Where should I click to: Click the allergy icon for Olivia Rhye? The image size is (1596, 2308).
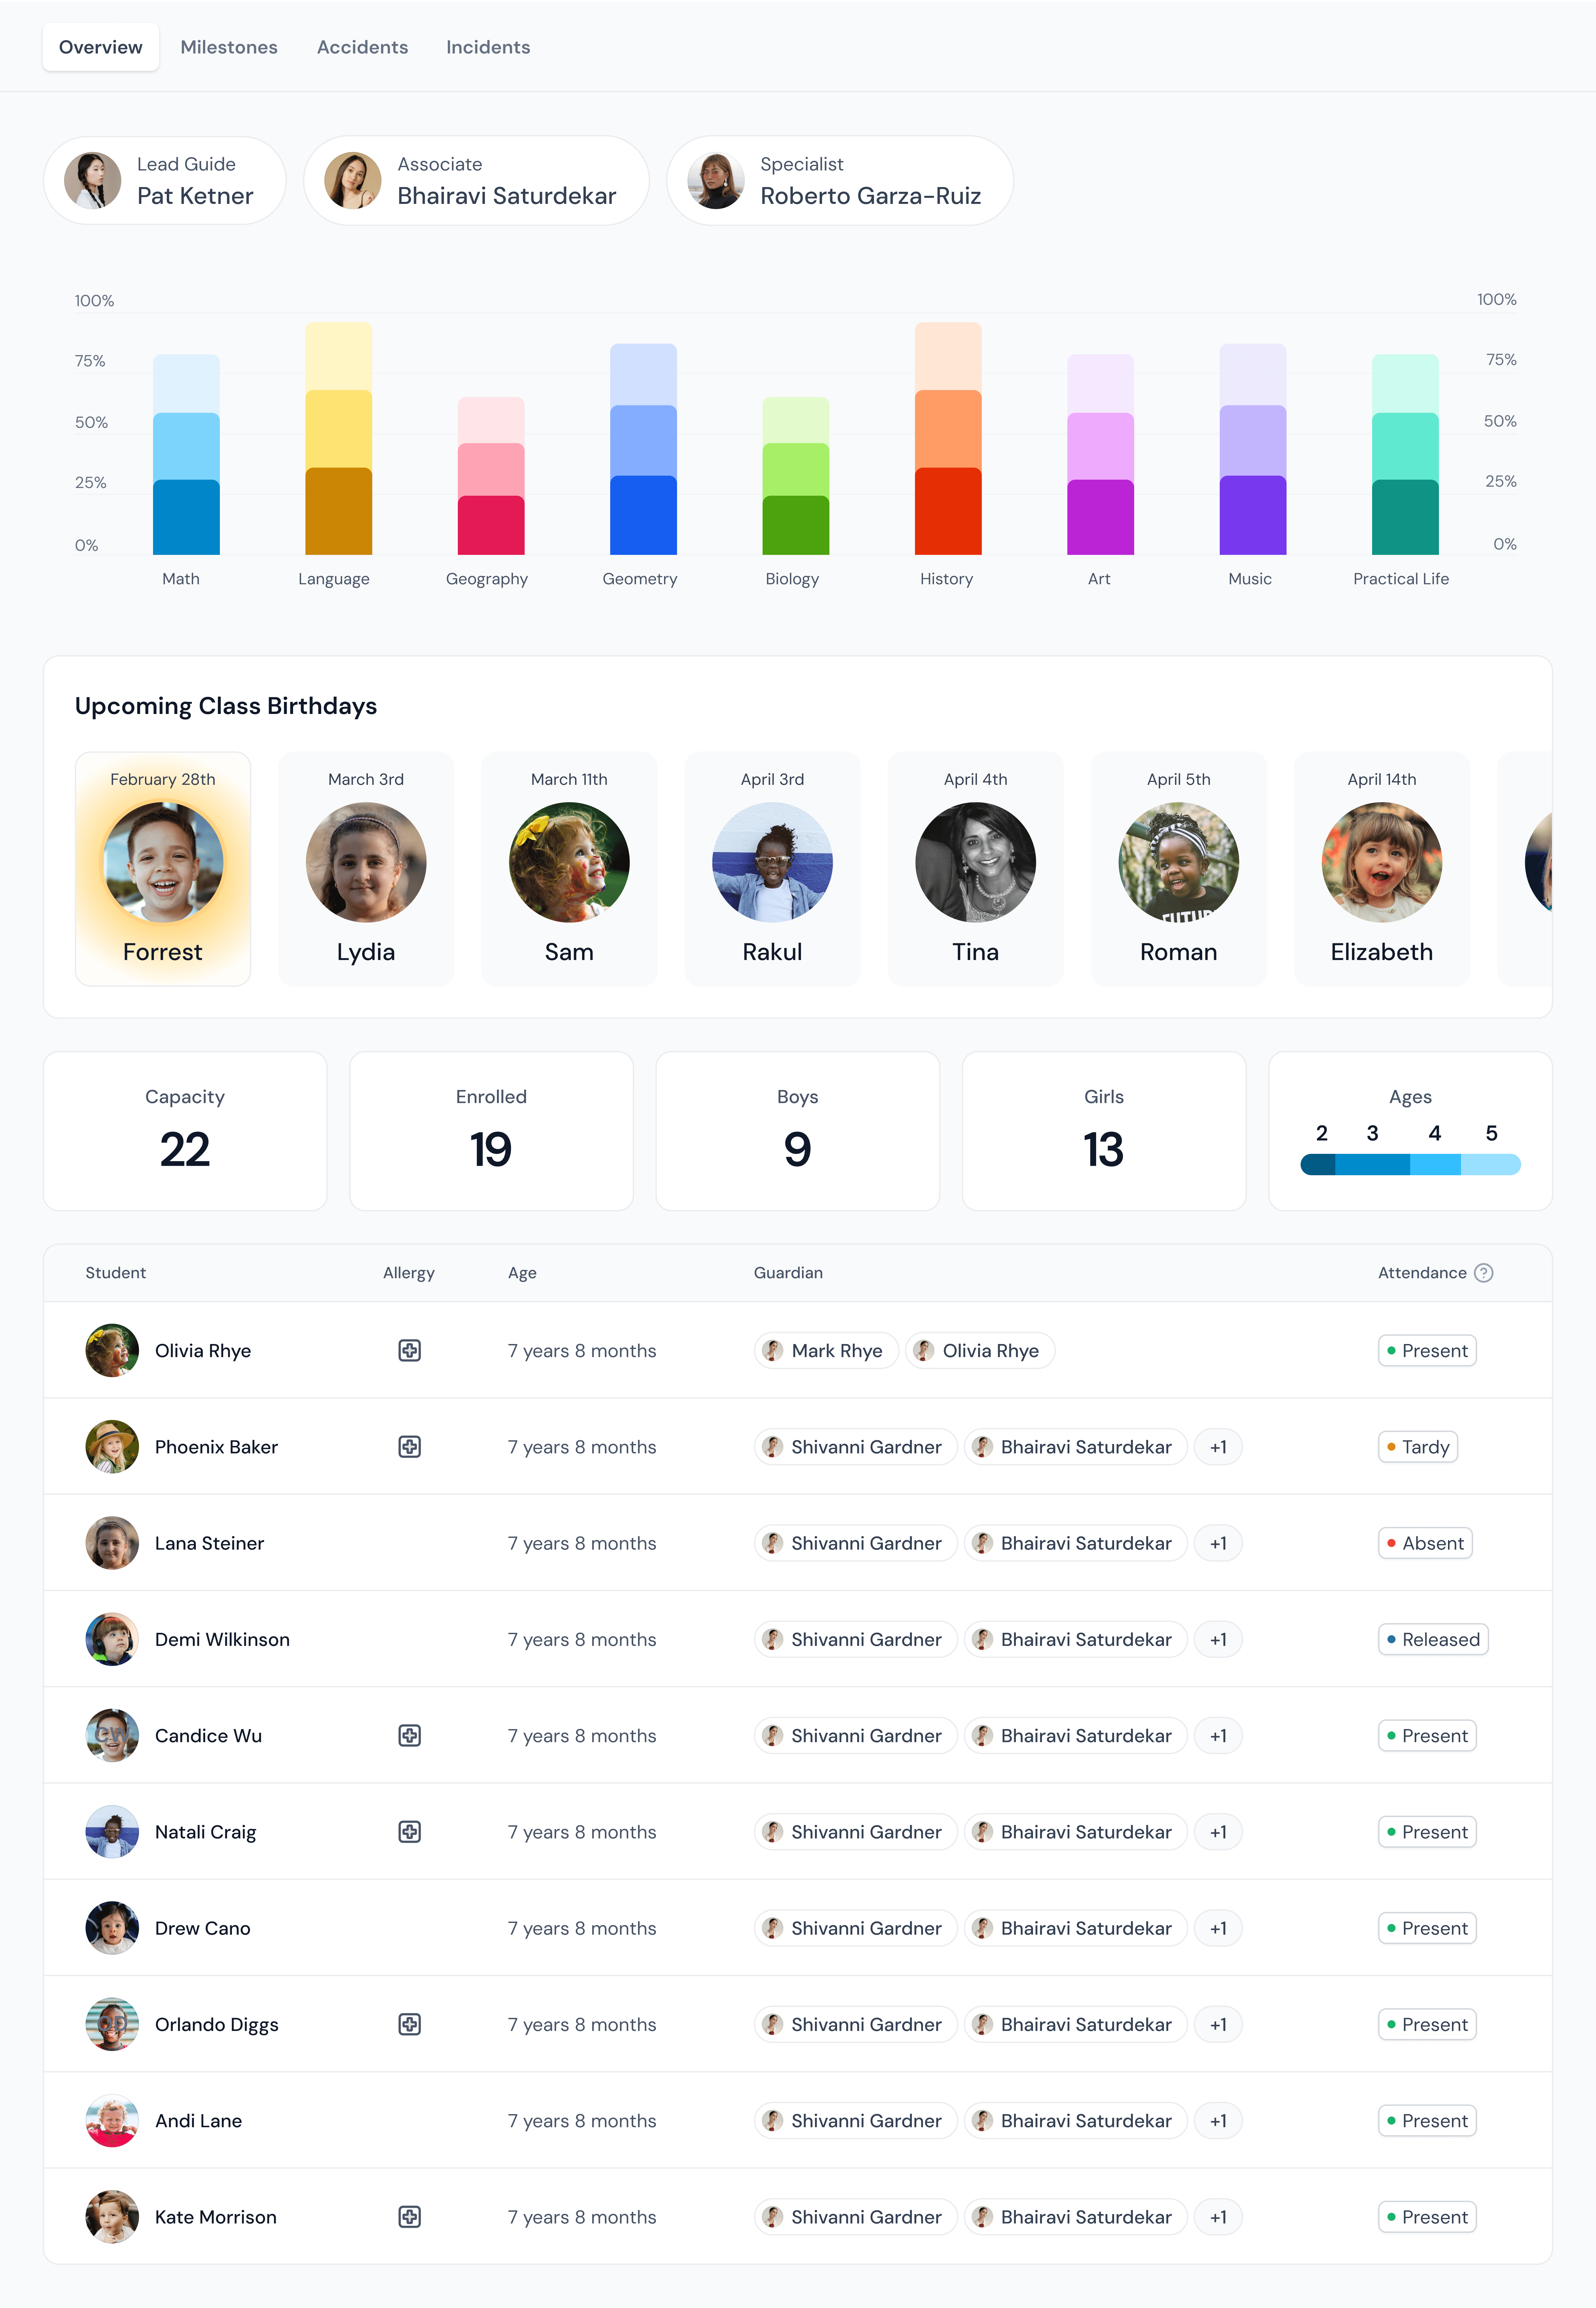click(x=409, y=1350)
